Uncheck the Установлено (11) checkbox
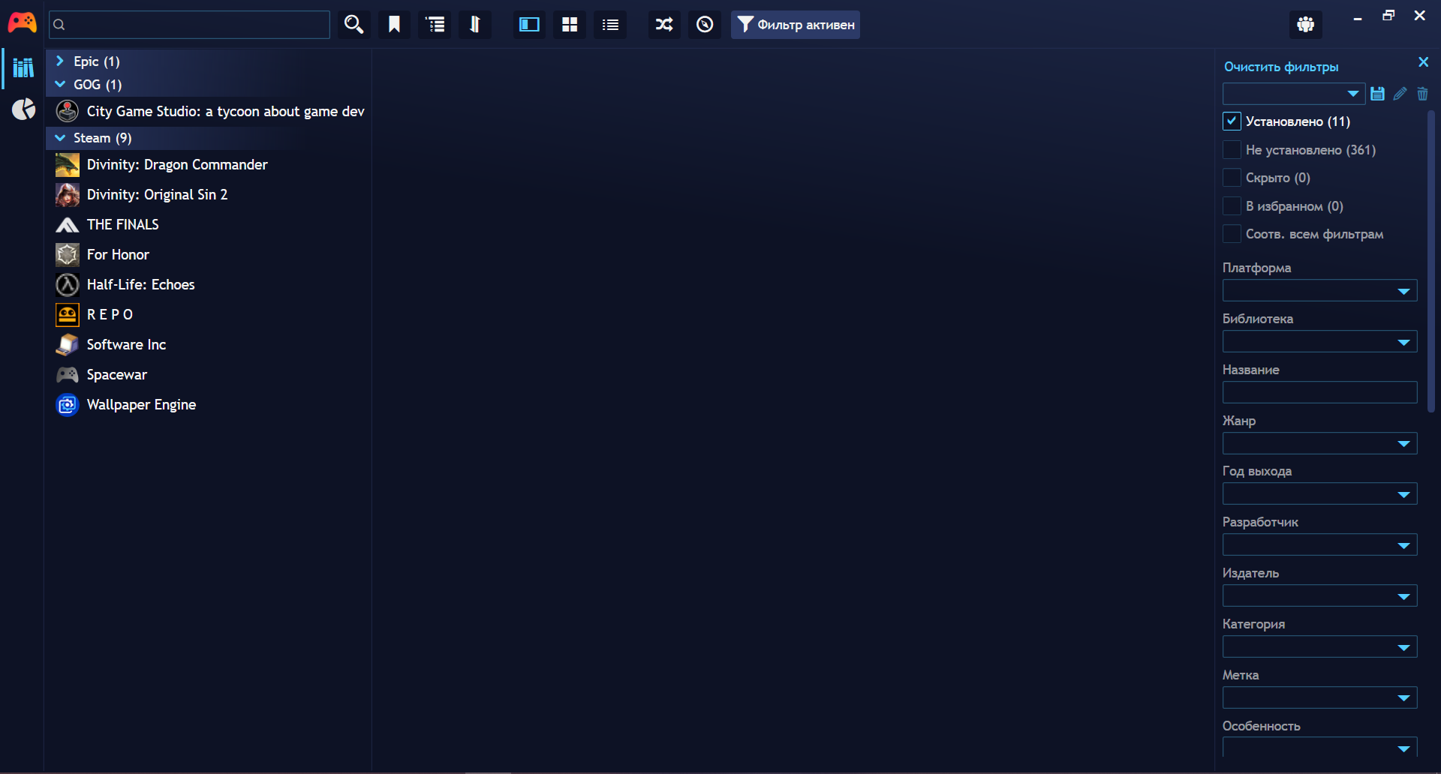 click(1232, 121)
